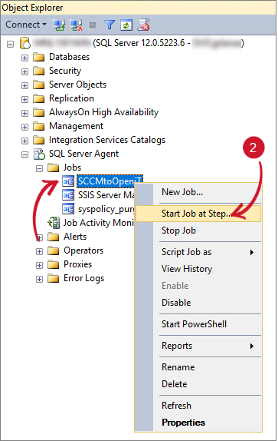Viewport: 278px width, 441px height.
Task: Click the Refresh toolbar icon
Action: (x=126, y=25)
